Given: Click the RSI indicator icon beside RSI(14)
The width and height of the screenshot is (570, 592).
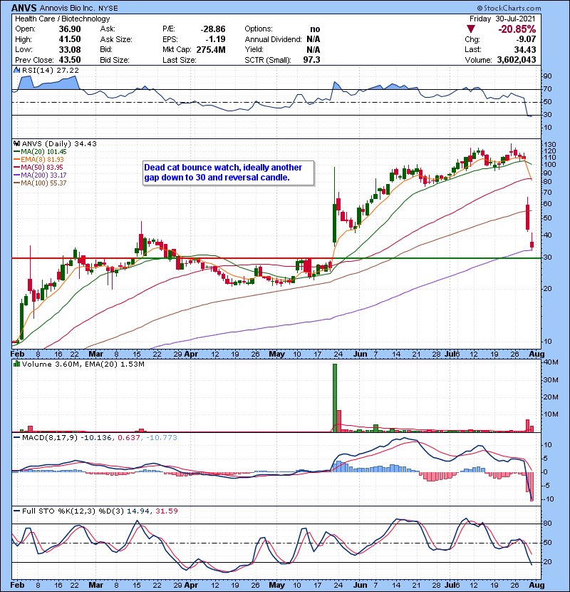Looking at the screenshot, I should 16,70.
